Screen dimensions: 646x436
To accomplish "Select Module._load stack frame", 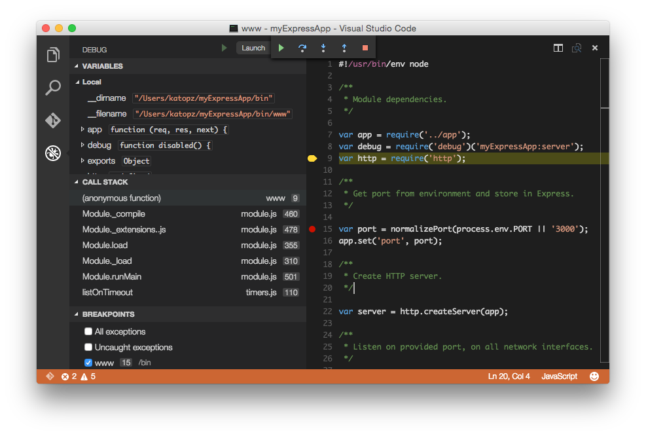I will point(188,261).
